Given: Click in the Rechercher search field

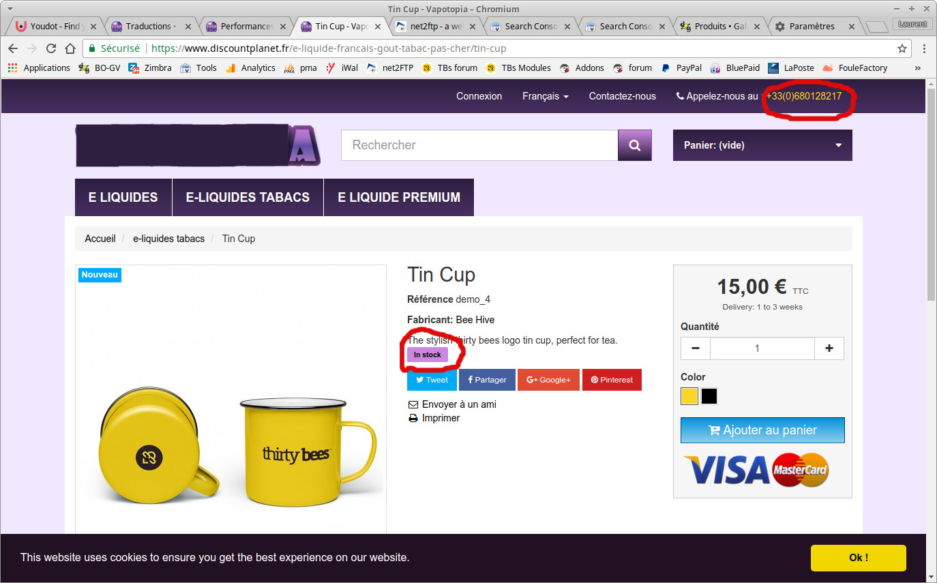Looking at the screenshot, I should click(x=479, y=145).
